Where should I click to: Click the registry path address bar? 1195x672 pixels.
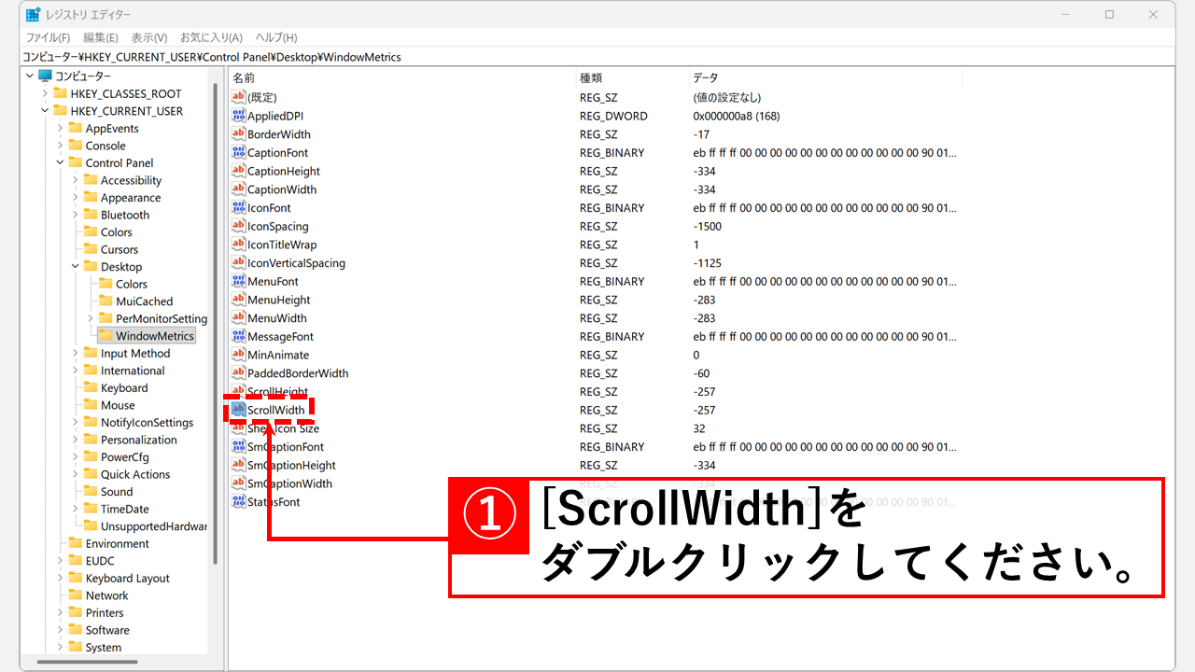pos(597,57)
